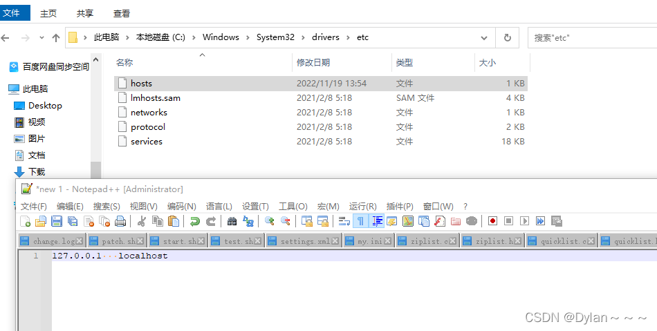Image resolution: width=657 pixels, height=331 pixels.
Task: Open 下载 in the Explorer sidebar
Action: tap(29, 171)
